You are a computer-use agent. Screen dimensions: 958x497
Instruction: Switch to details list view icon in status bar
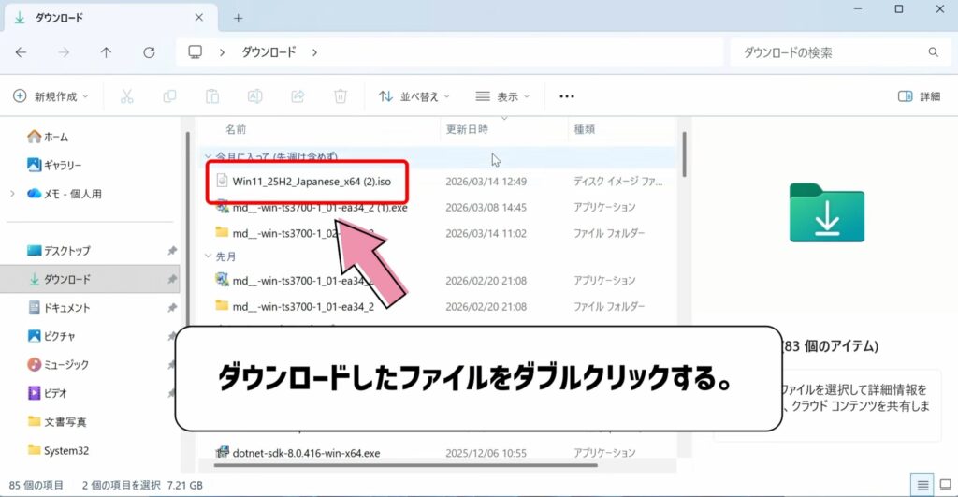pyautogui.click(x=922, y=485)
